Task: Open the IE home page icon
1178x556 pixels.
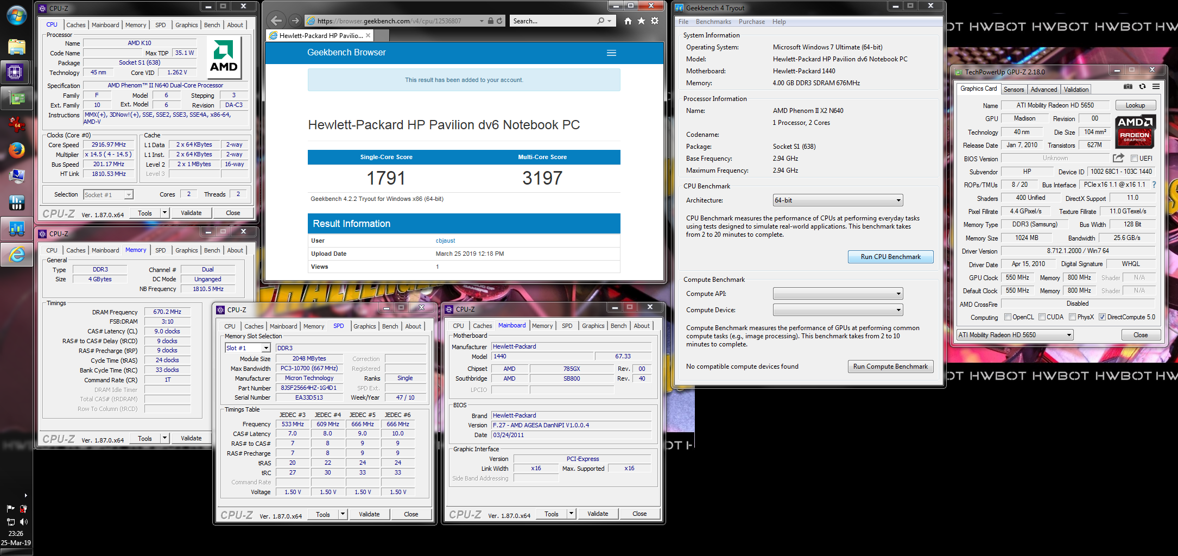Action: pos(628,21)
